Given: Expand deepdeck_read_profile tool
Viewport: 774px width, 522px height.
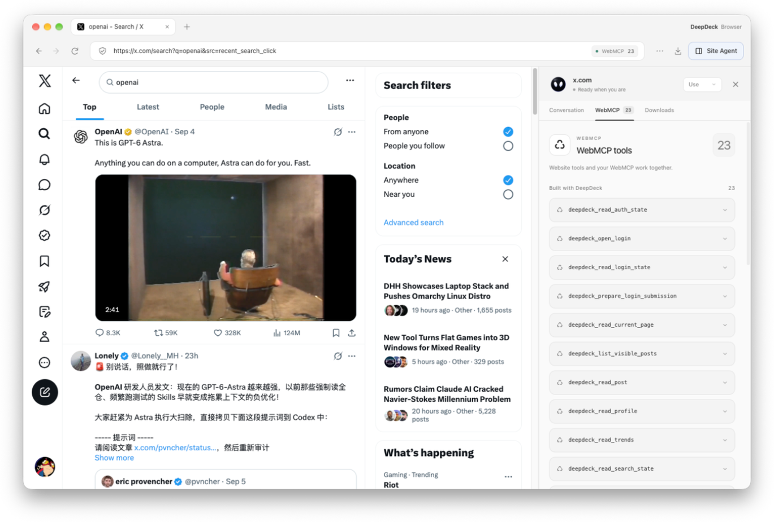Looking at the screenshot, I should point(642,411).
